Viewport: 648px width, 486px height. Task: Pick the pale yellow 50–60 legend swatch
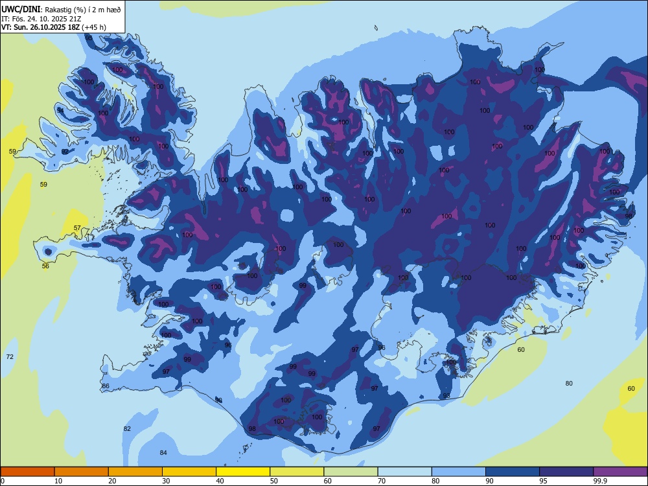297,472
